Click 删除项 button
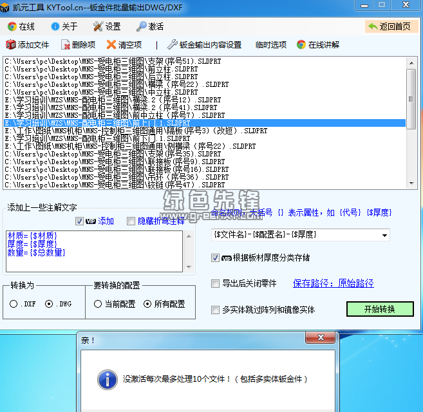The width and height of the screenshot is (423, 412). point(79,45)
